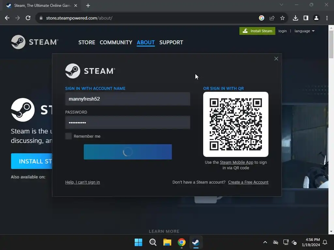The width and height of the screenshot is (334, 250).
Task: Enable the Remember me checkbox
Action: click(x=68, y=136)
